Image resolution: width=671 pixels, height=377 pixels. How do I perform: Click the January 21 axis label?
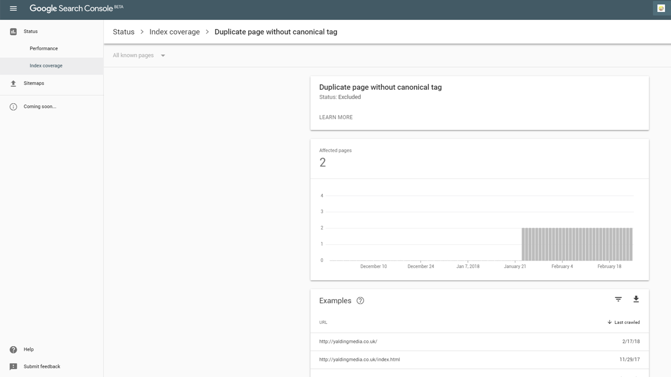[x=515, y=266]
